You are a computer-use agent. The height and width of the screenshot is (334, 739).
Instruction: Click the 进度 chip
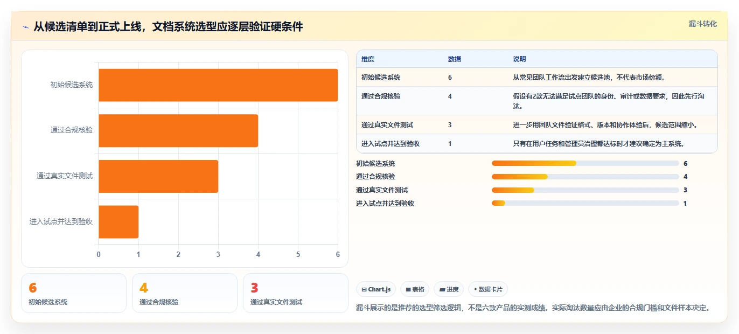[x=449, y=289]
